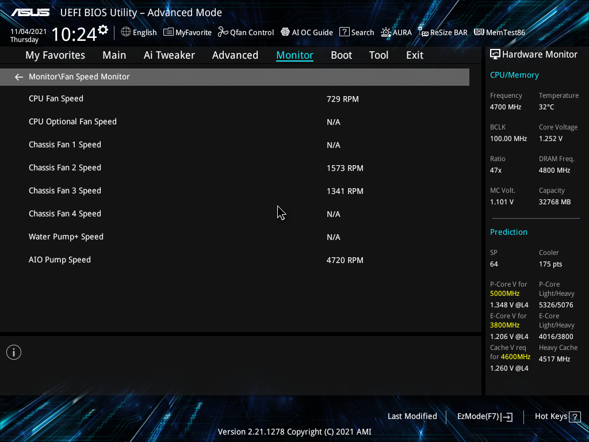Click the yellow 4600MHz cache value
Screen dimensions: 589x442
pyautogui.click(x=515, y=357)
